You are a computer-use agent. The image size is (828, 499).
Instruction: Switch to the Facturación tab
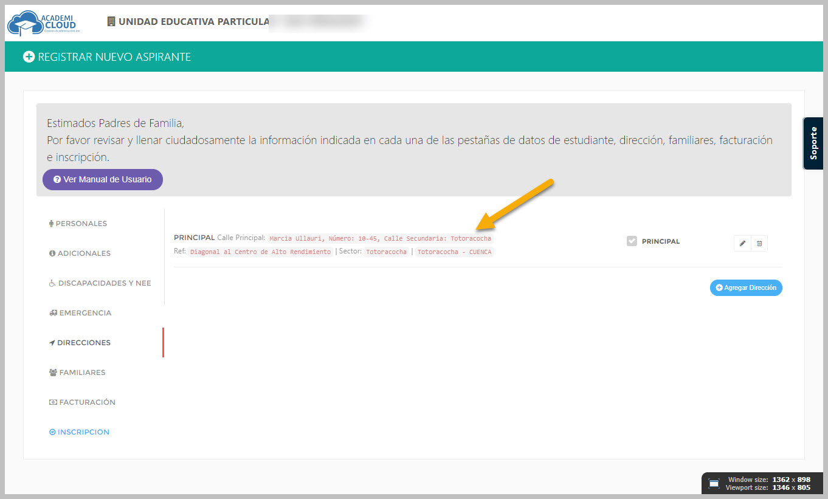(x=82, y=402)
